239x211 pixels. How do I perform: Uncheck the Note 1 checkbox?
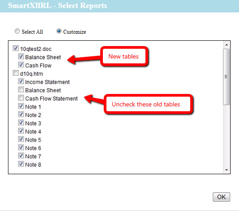(21, 106)
